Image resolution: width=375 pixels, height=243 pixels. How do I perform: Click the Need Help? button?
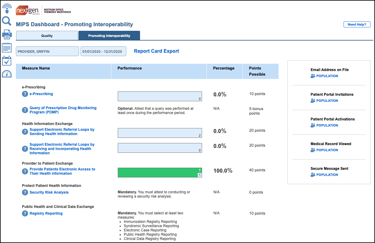point(357,24)
